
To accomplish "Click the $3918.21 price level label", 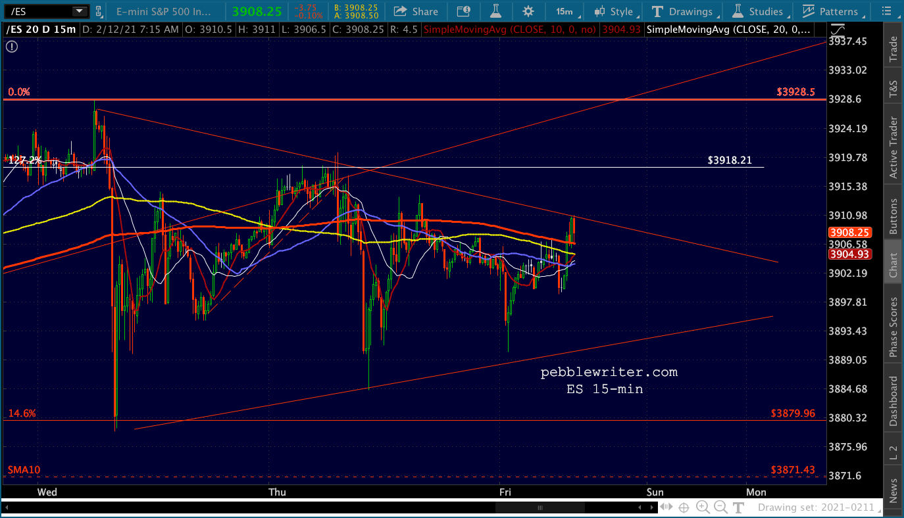I will point(730,160).
